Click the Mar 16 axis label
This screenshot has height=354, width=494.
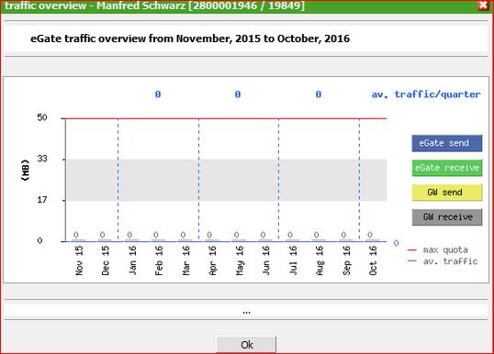tap(185, 260)
